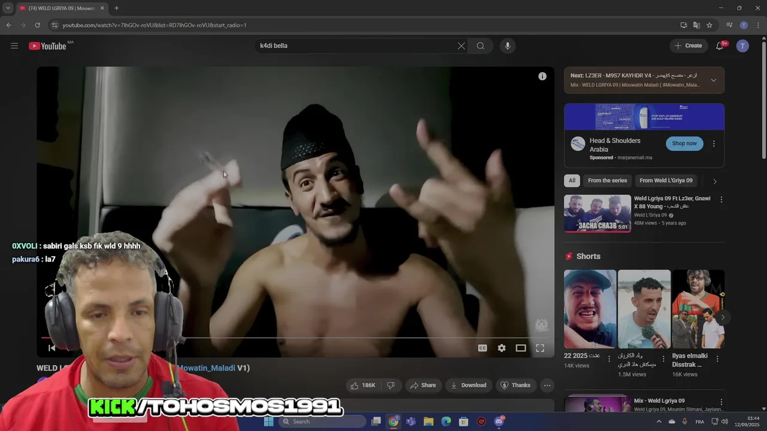Open options for the 22 2025 short
Viewport: 767px width, 431px height.
[x=609, y=359]
